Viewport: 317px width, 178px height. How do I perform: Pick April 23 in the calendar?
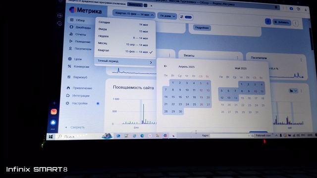(x=180, y=104)
